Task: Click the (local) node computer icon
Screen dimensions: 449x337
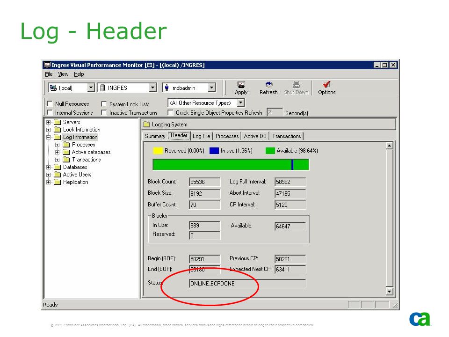Action: coord(53,88)
